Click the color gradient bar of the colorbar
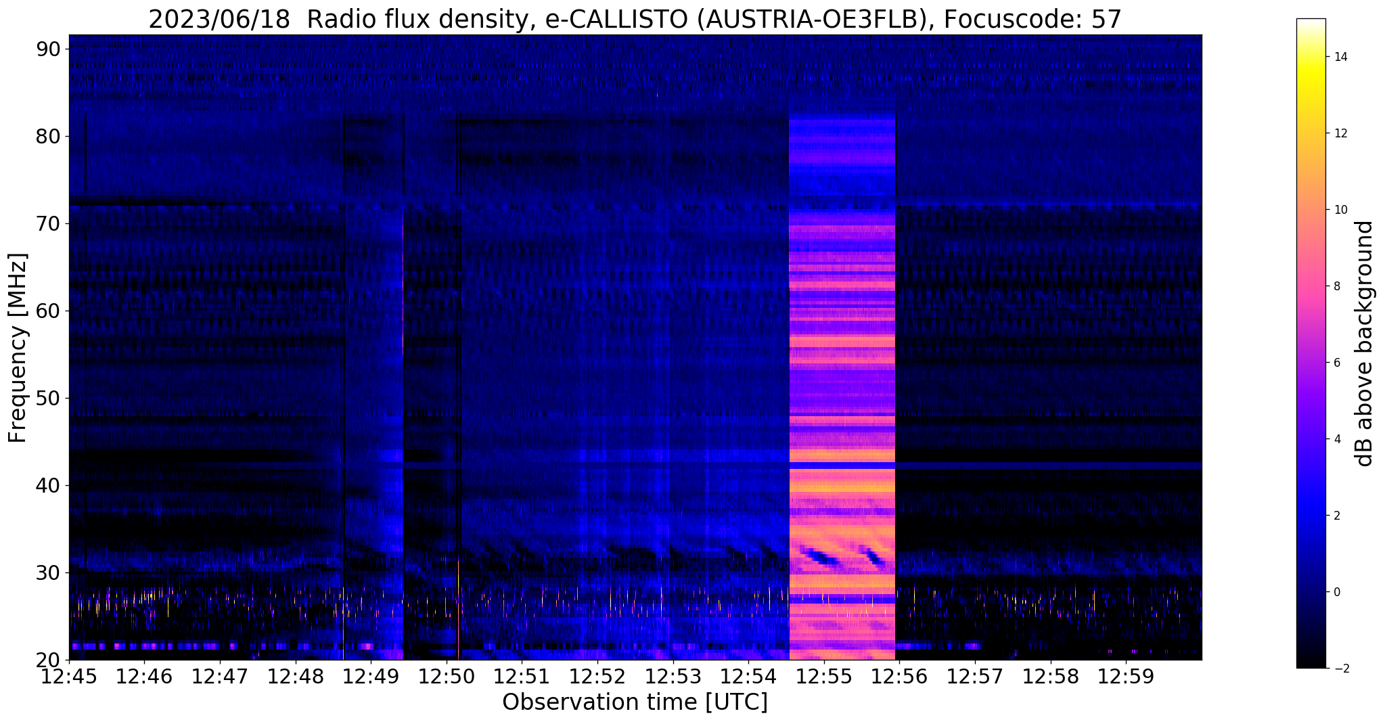The width and height of the screenshot is (1385, 722). tap(1311, 344)
